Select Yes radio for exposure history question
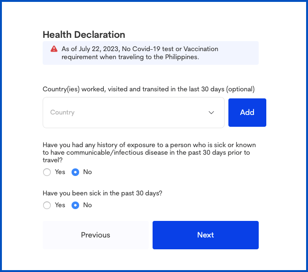Image resolution: width=308 pixels, height=272 pixels. coord(47,172)
